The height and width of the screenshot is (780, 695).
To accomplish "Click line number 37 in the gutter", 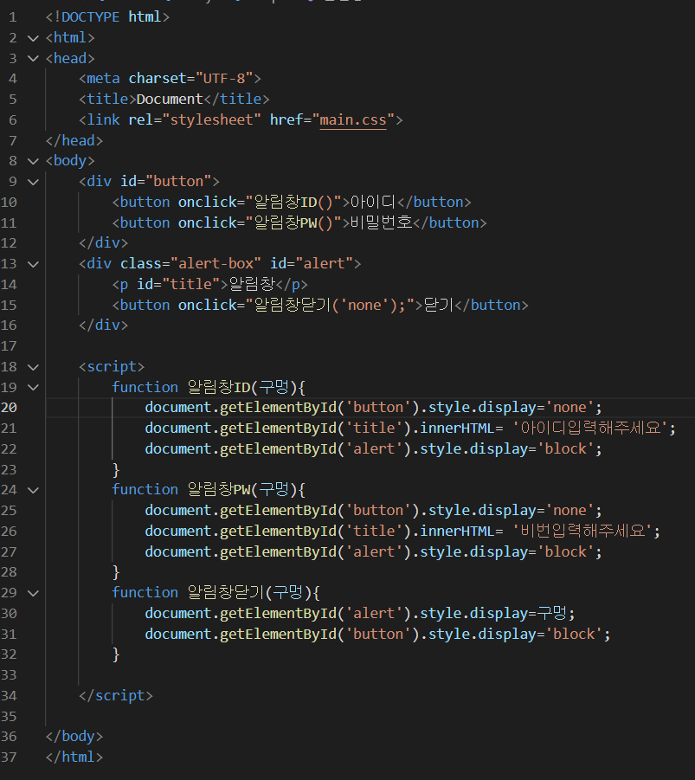I will click(9, 757).
